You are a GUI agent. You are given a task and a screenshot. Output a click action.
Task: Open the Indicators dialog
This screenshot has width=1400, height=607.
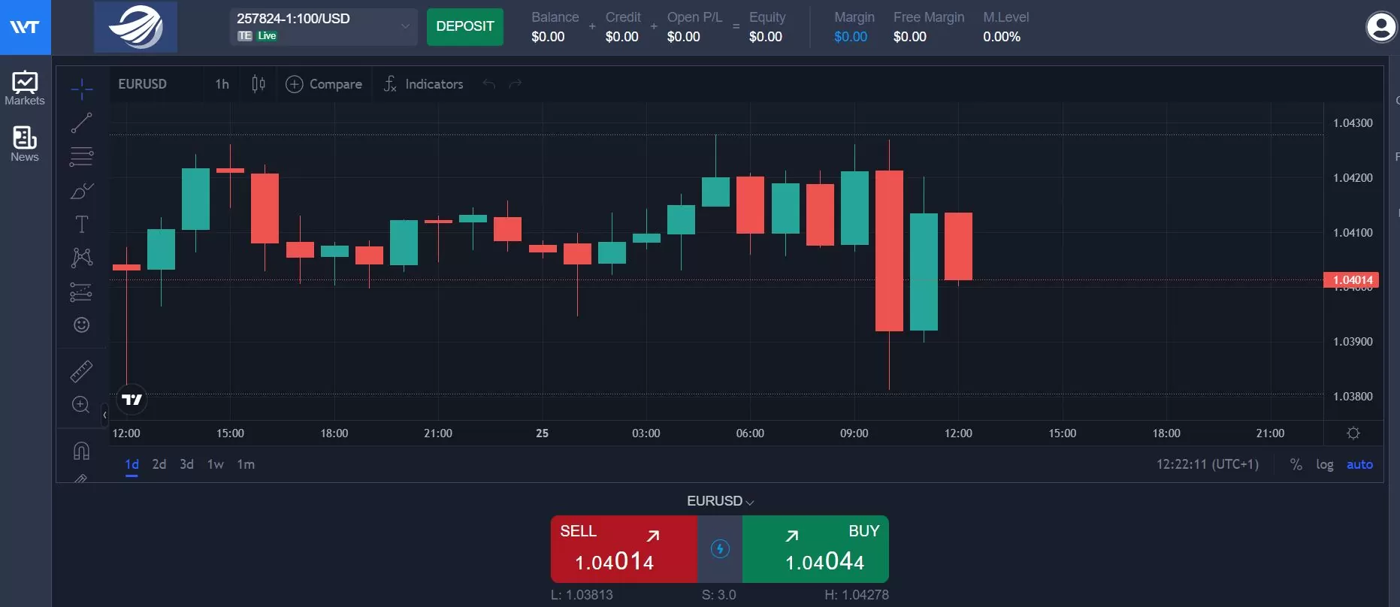[423, 84]
